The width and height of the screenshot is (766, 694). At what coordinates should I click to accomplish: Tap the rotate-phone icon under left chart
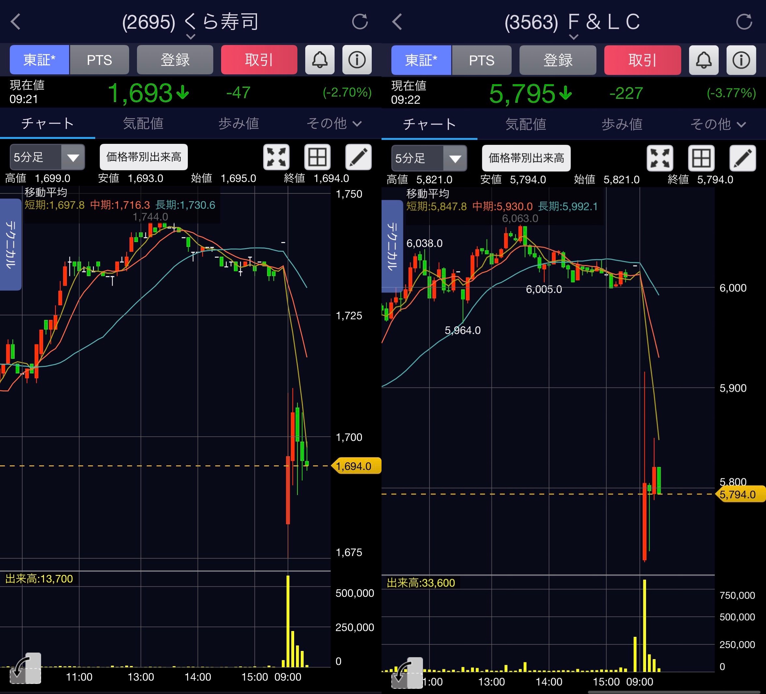click(25, 668)
